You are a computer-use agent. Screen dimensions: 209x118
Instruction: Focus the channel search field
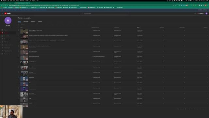pyautogui.click(x=104, y=13)
